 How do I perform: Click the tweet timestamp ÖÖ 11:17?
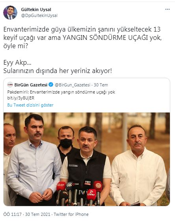(12, 214)
